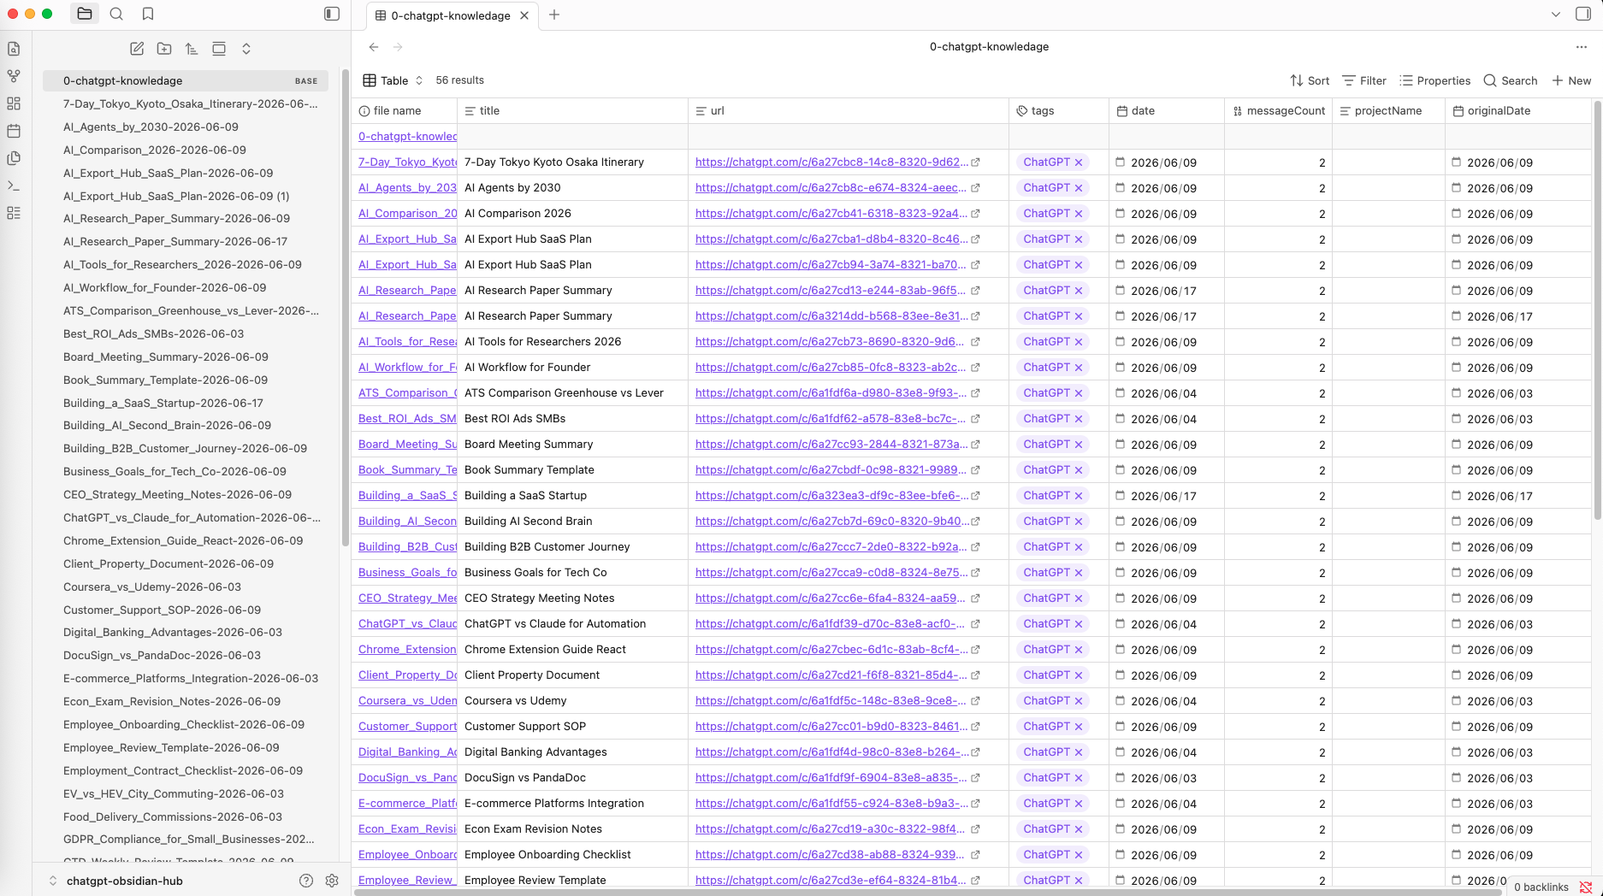Open daily note calendar icon

(x=14, y=131)
